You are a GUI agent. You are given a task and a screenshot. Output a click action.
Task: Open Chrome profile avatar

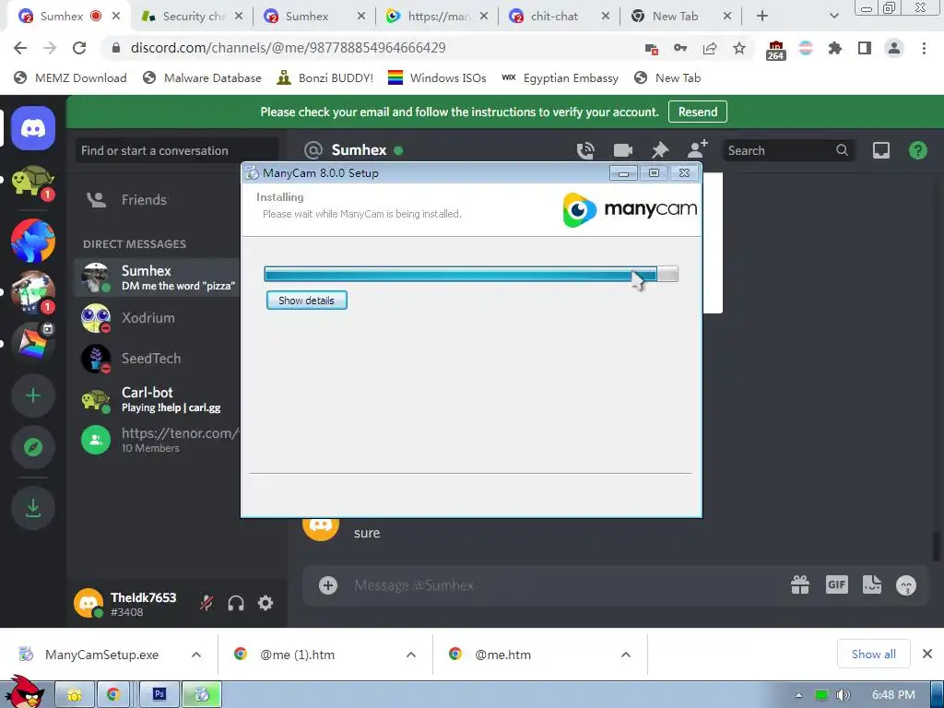894,48
